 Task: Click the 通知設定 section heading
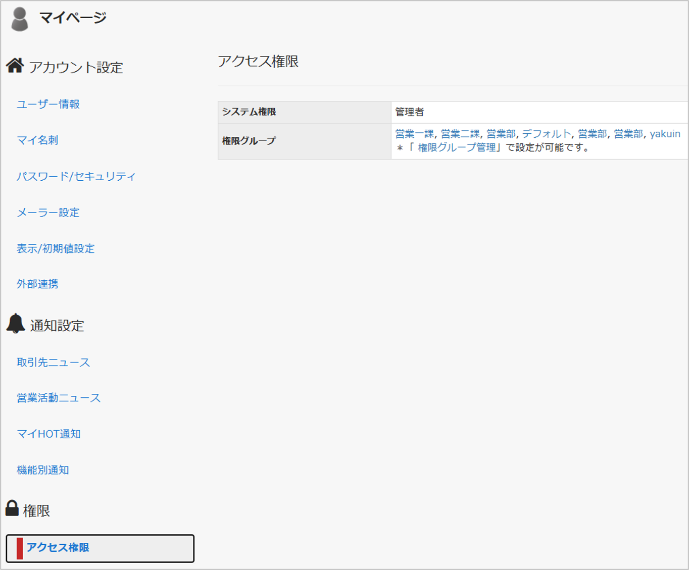coord(57,326)
